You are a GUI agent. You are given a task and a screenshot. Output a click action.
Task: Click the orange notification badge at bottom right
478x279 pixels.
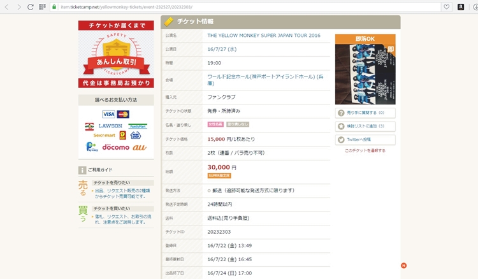click(403, 265)
